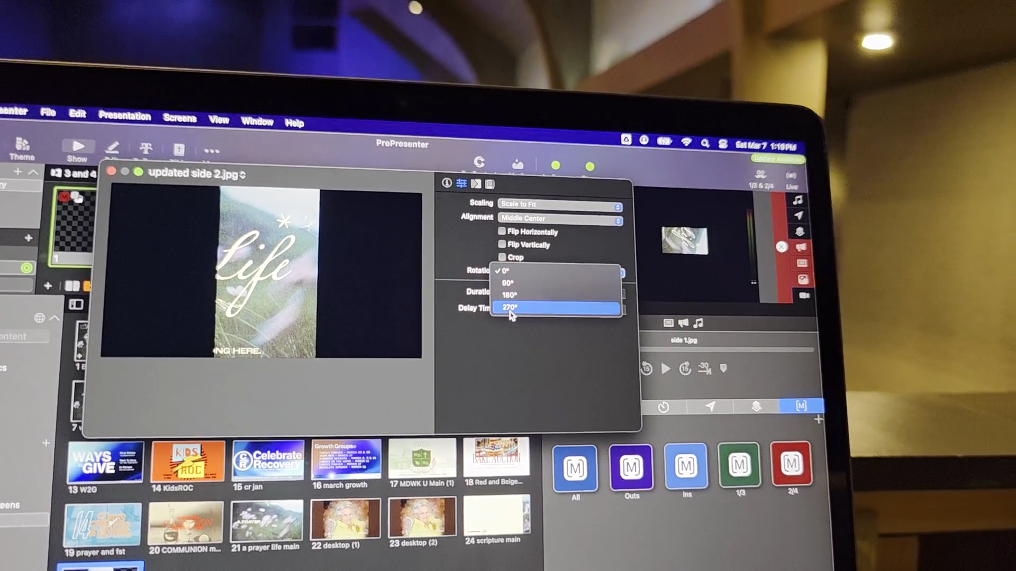
Task: Open the Screens menu
Action: coord(179,118)
